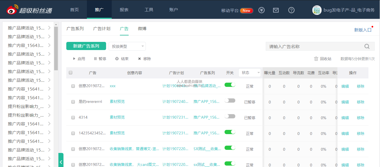Click inside the ad name search field

pyautogui.click(x=313, y=46)
